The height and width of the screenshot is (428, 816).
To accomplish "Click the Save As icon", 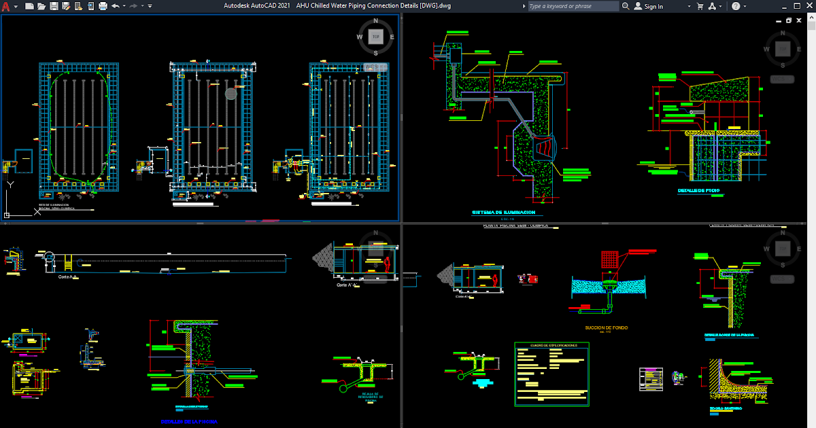I will [x=65, y=5].
